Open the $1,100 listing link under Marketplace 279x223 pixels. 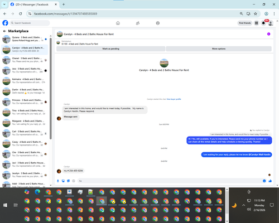click(x=80, y=44)
